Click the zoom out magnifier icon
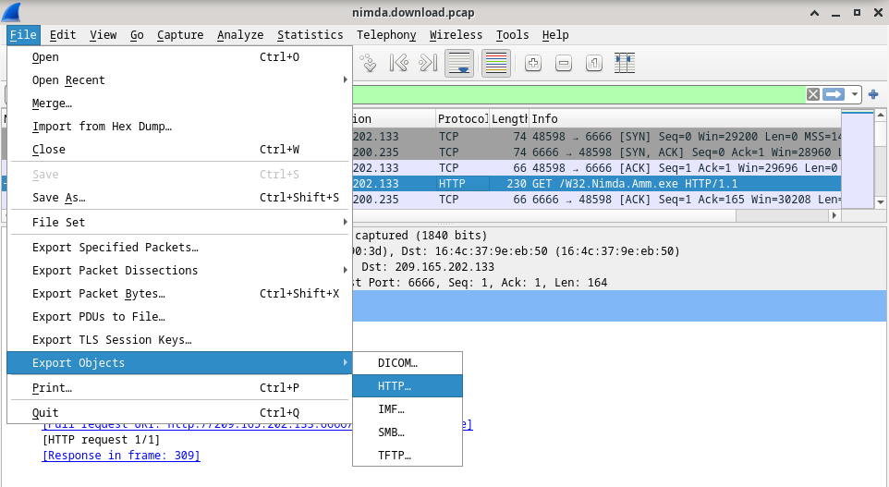This screenshot has height=487, width=889. tap(564, 63)
